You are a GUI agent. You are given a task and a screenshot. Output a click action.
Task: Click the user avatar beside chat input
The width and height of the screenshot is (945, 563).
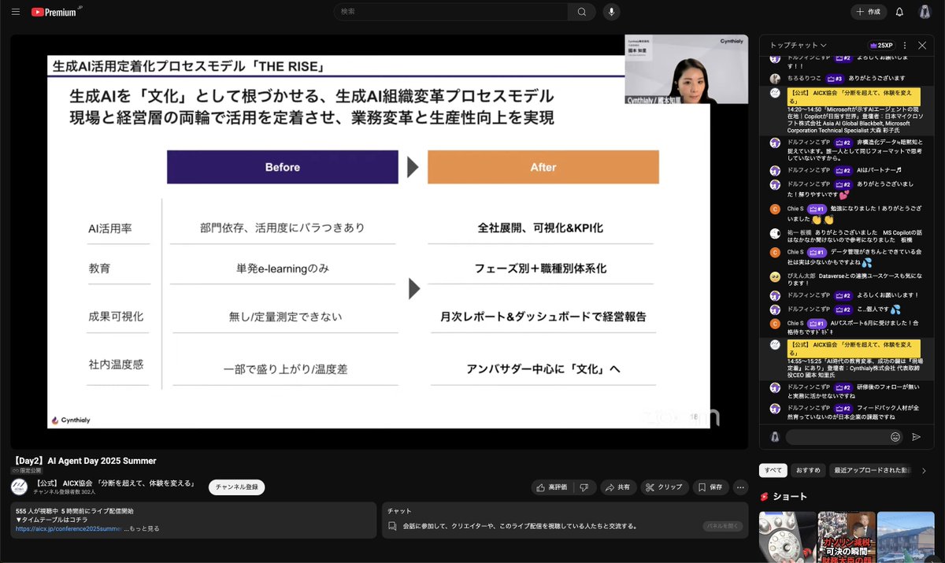click(775, 436)
